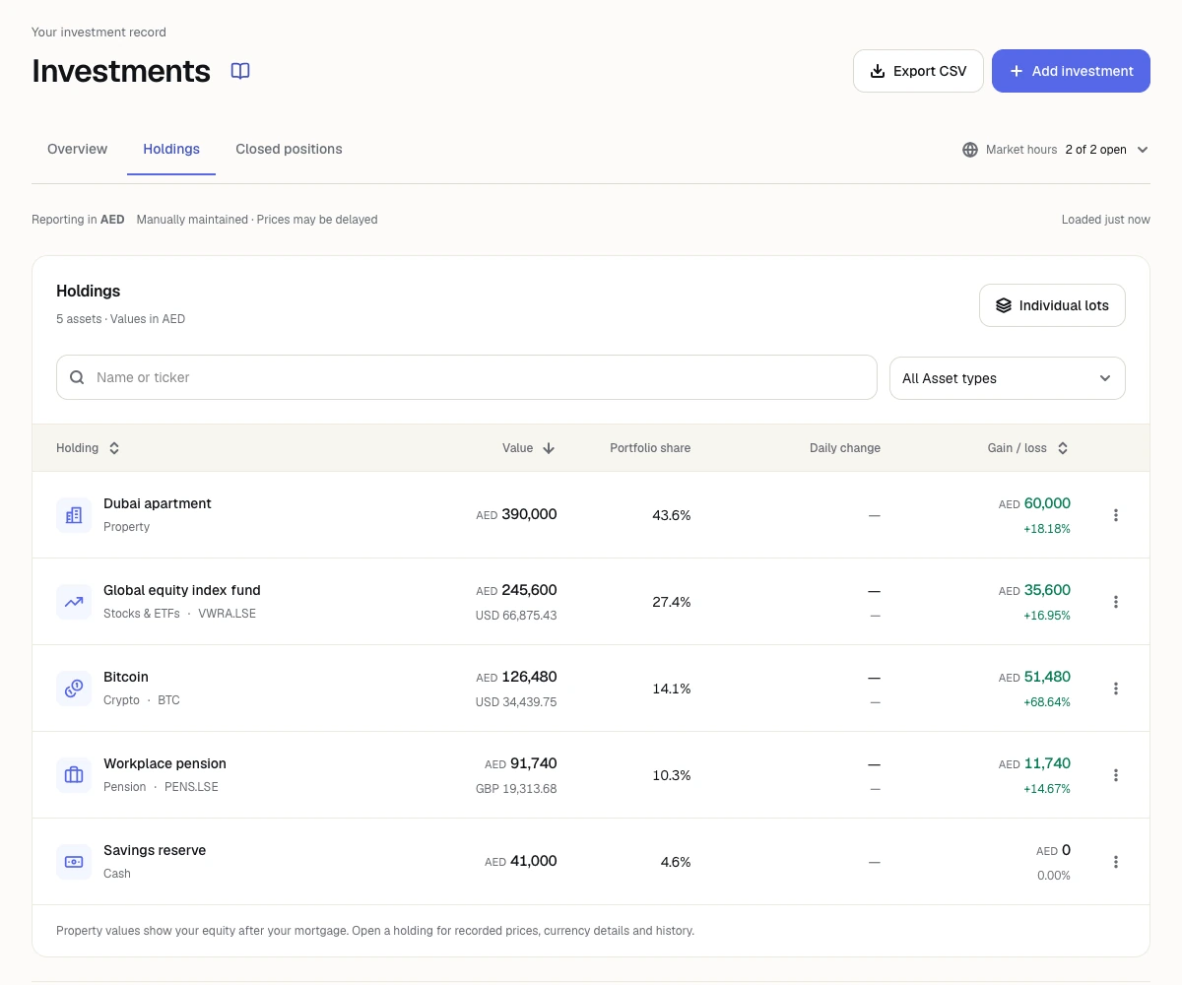Click the AED 245,600 value

[x=516, y=590]
